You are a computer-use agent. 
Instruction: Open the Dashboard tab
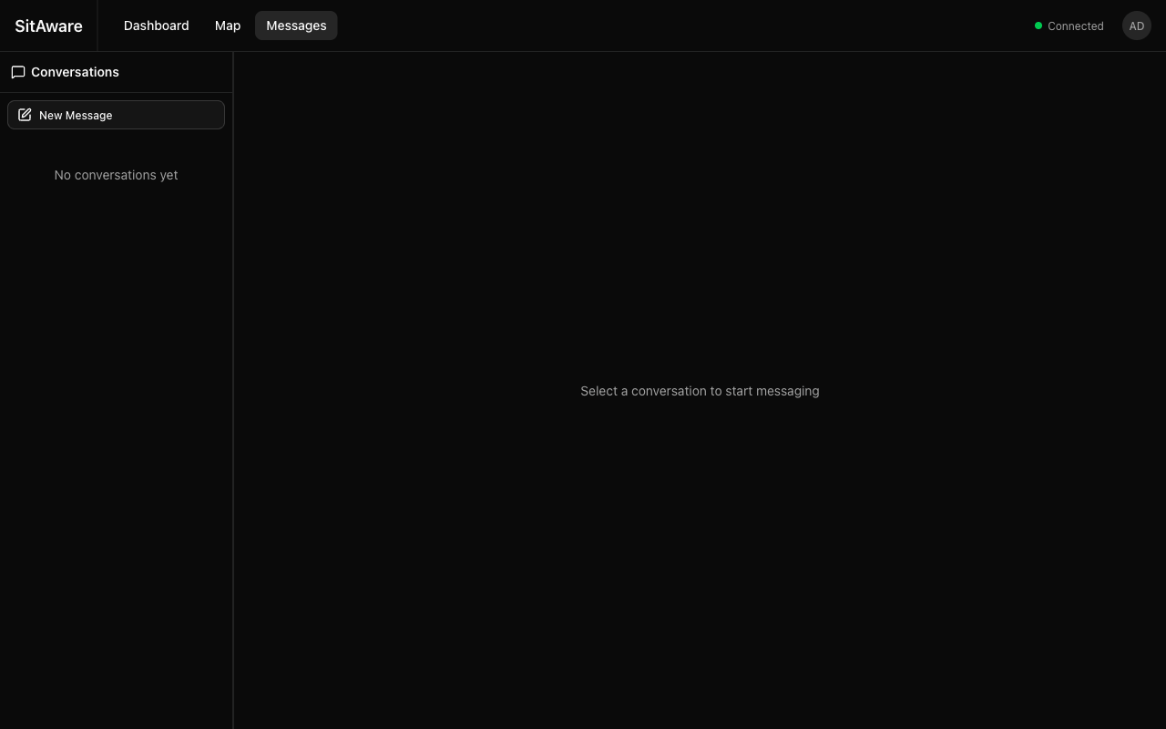(x=156, y=26)
